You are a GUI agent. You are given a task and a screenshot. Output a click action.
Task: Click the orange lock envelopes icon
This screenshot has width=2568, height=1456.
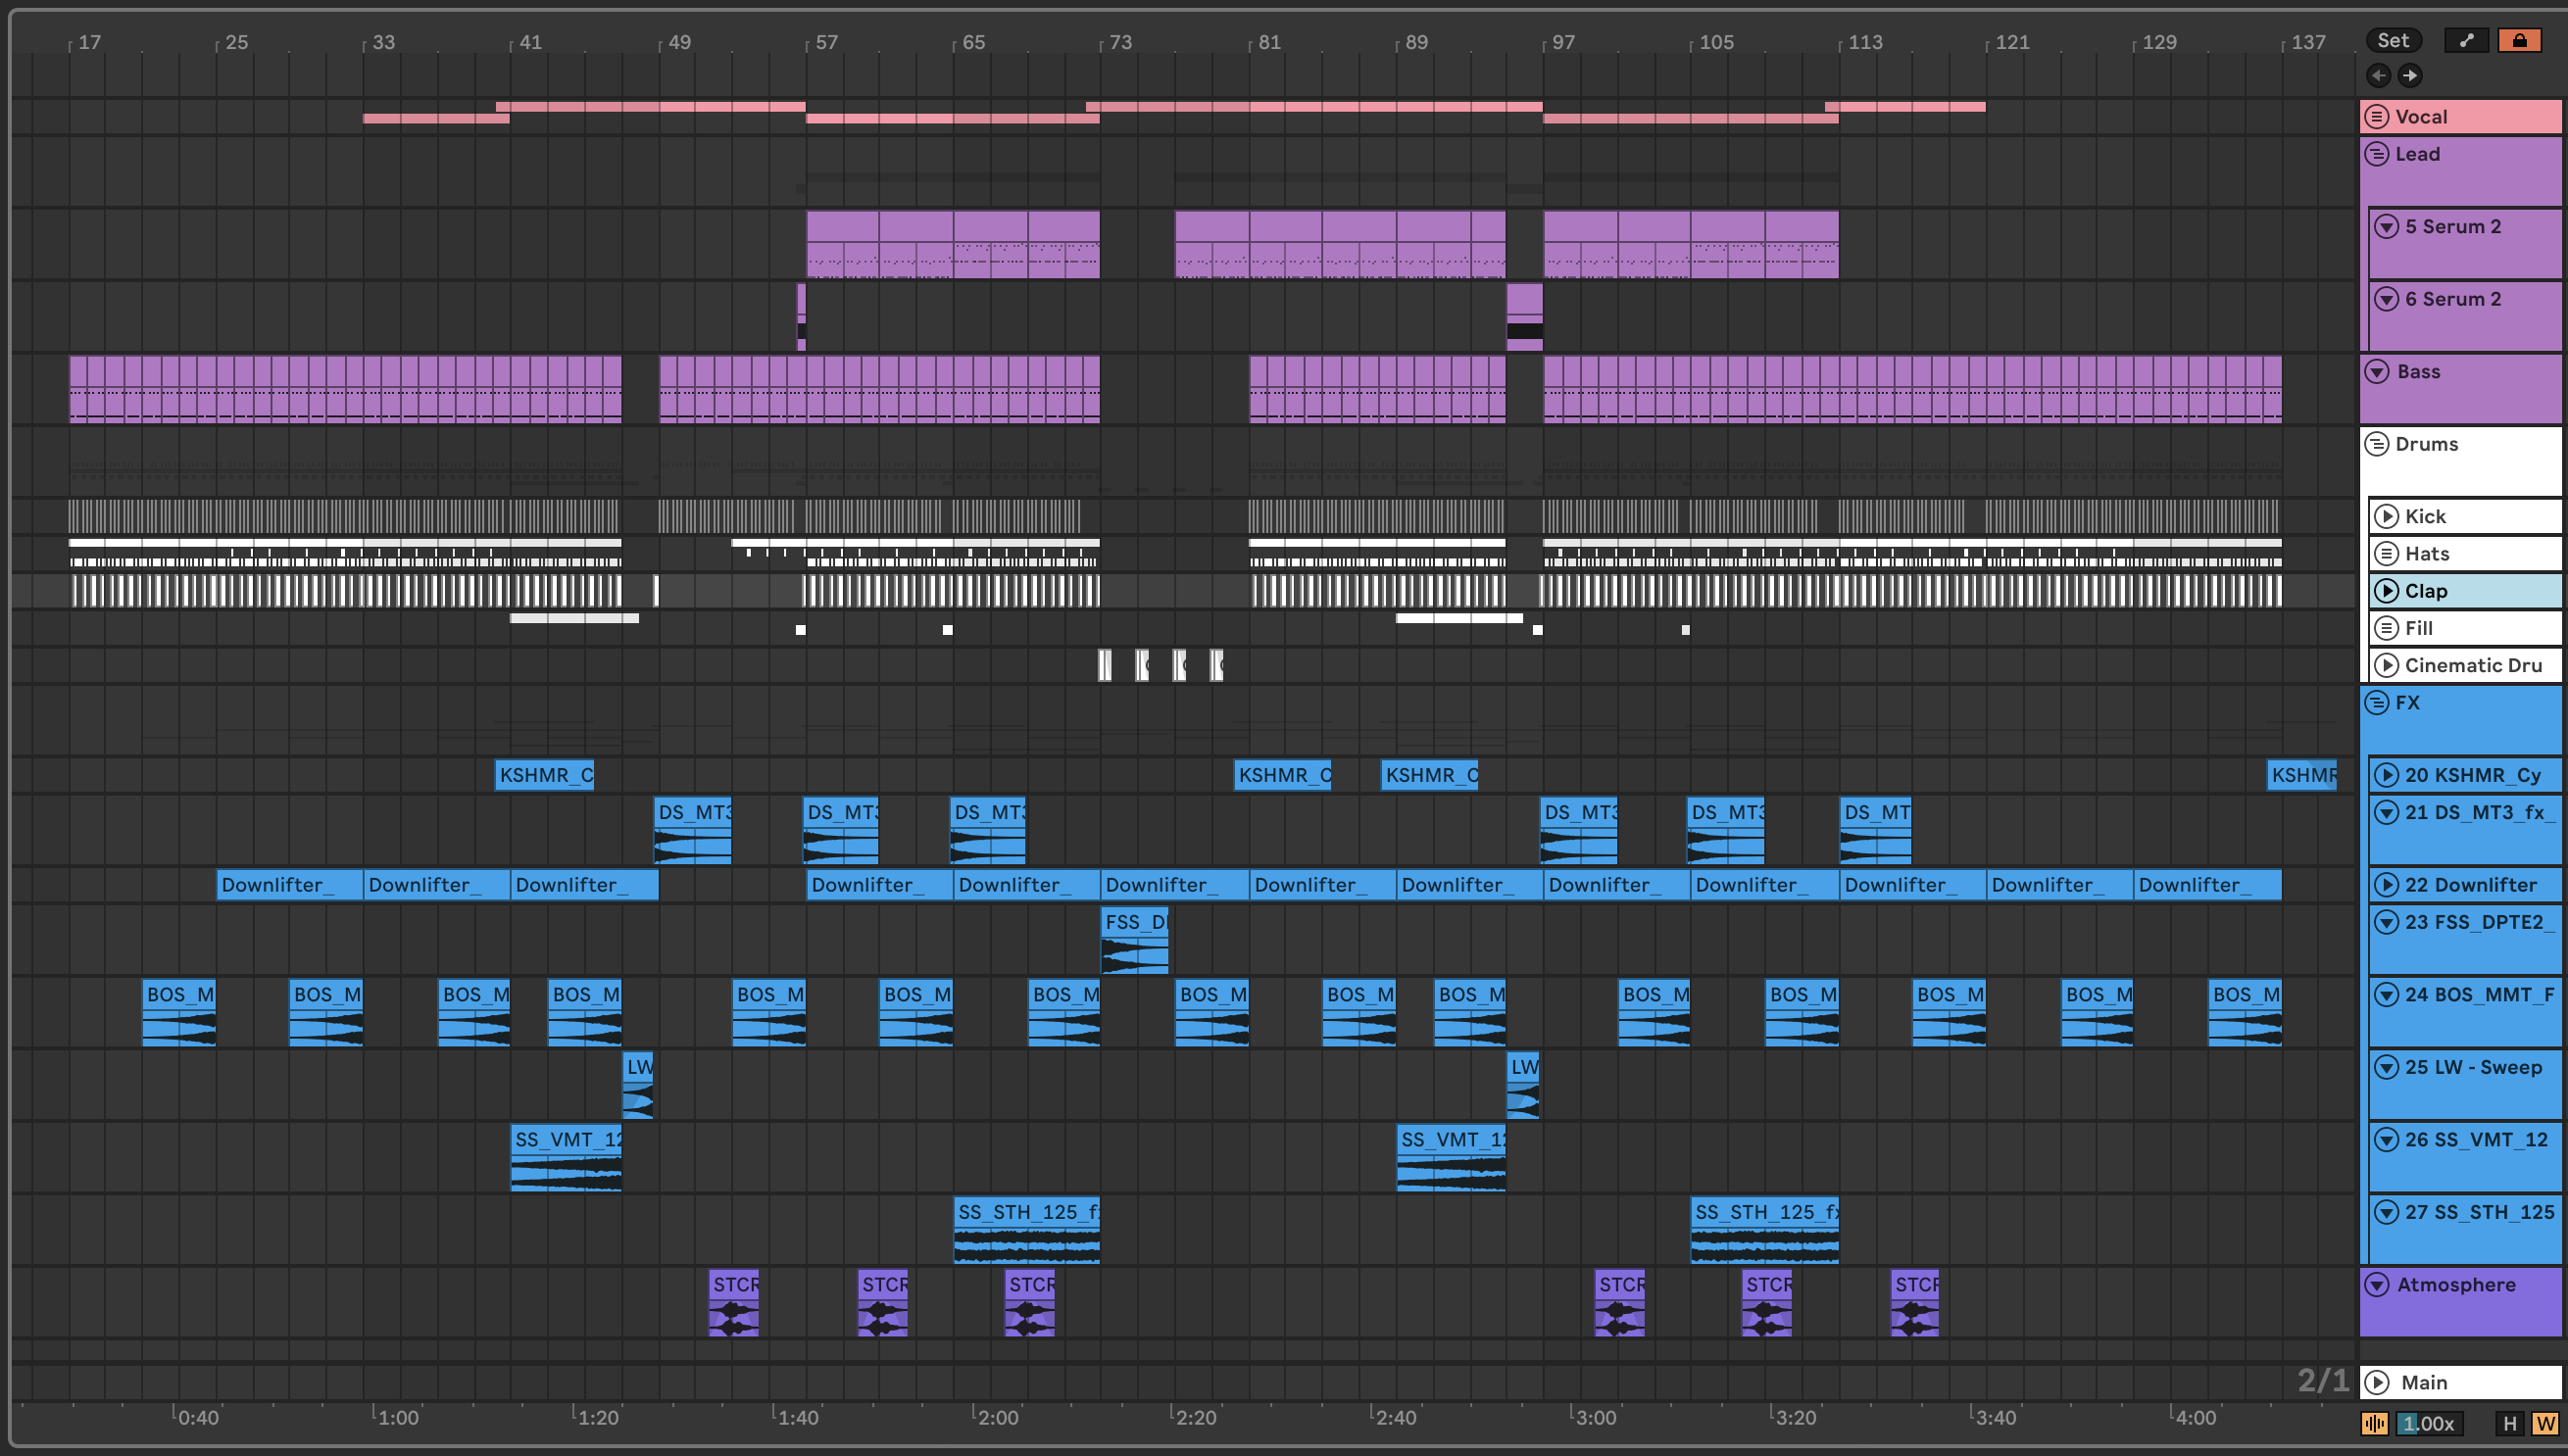(x=2519, y=40)
